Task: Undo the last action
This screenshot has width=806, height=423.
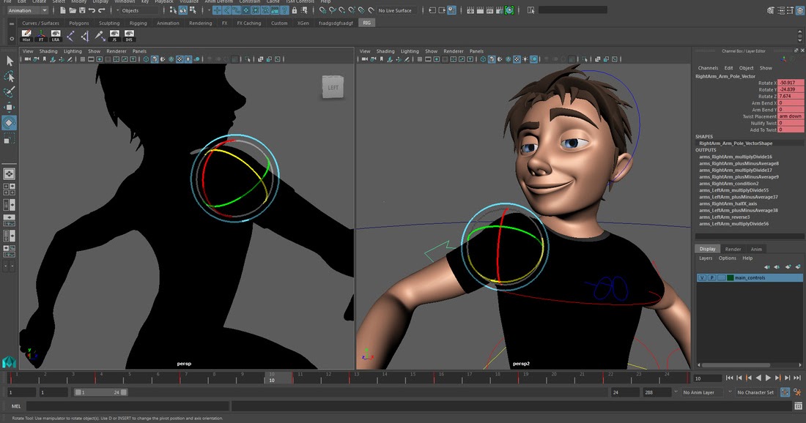Action: pos(92,10)
